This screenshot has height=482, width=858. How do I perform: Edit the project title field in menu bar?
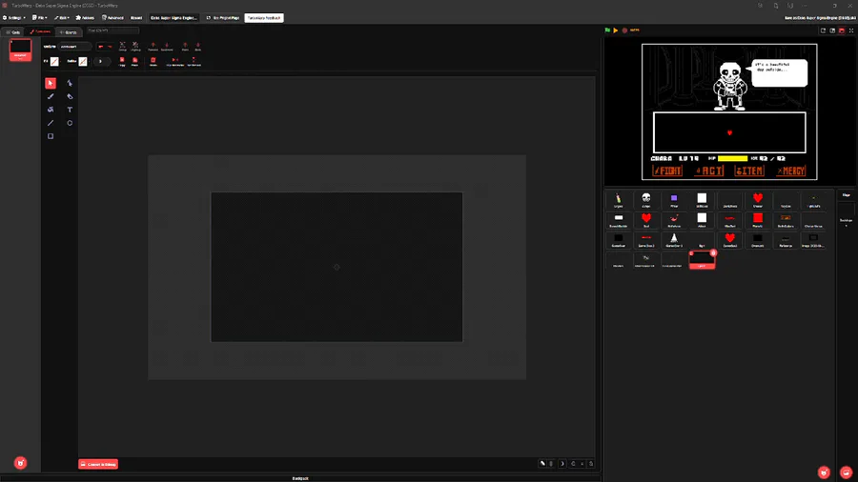[x=174, y=17]
